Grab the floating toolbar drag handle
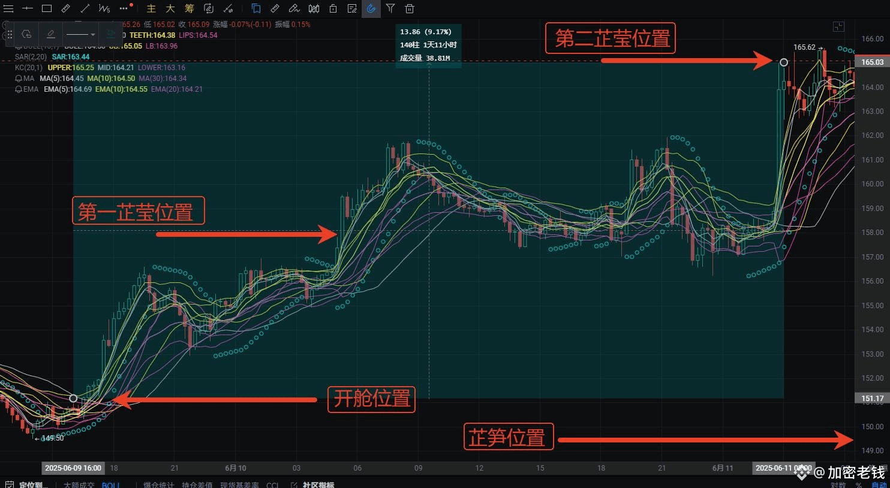890x488 pixels. [10, 34]
